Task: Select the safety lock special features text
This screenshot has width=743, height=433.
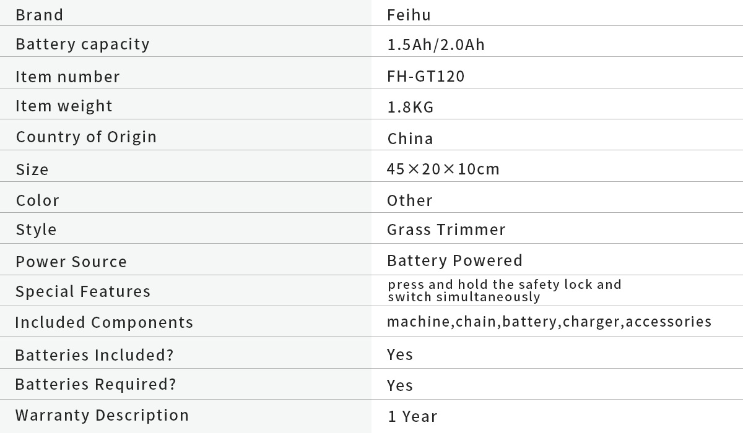Action: coord(504,290)
